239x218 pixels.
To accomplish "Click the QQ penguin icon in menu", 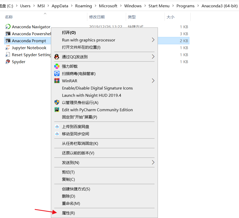I will click(x=57, y=57).
